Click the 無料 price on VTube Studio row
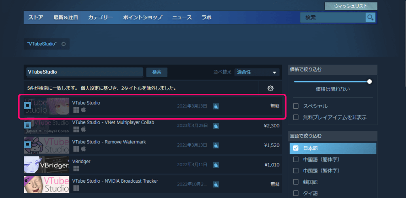 click(275, 106)
